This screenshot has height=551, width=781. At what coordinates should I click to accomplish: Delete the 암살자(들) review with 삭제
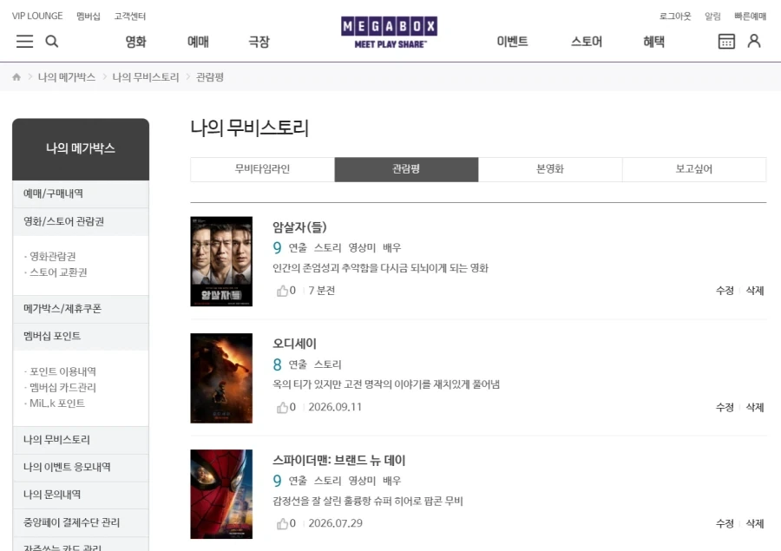click(x=755, y=291)
